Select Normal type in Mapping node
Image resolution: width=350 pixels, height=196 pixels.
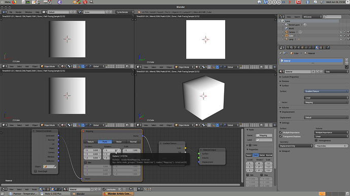point(133,141)
